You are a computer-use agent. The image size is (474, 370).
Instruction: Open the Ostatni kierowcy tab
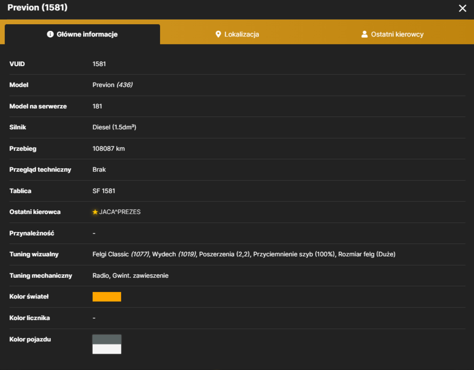tap(392, 34)
